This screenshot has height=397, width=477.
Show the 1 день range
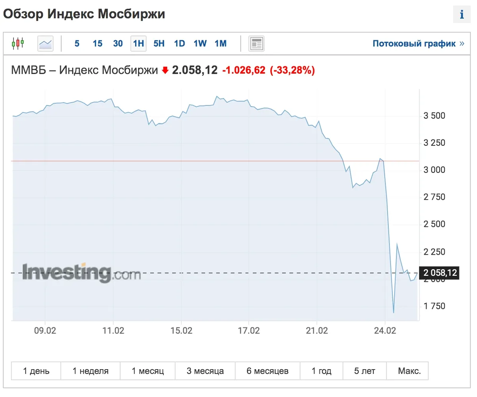click(36, 371)
